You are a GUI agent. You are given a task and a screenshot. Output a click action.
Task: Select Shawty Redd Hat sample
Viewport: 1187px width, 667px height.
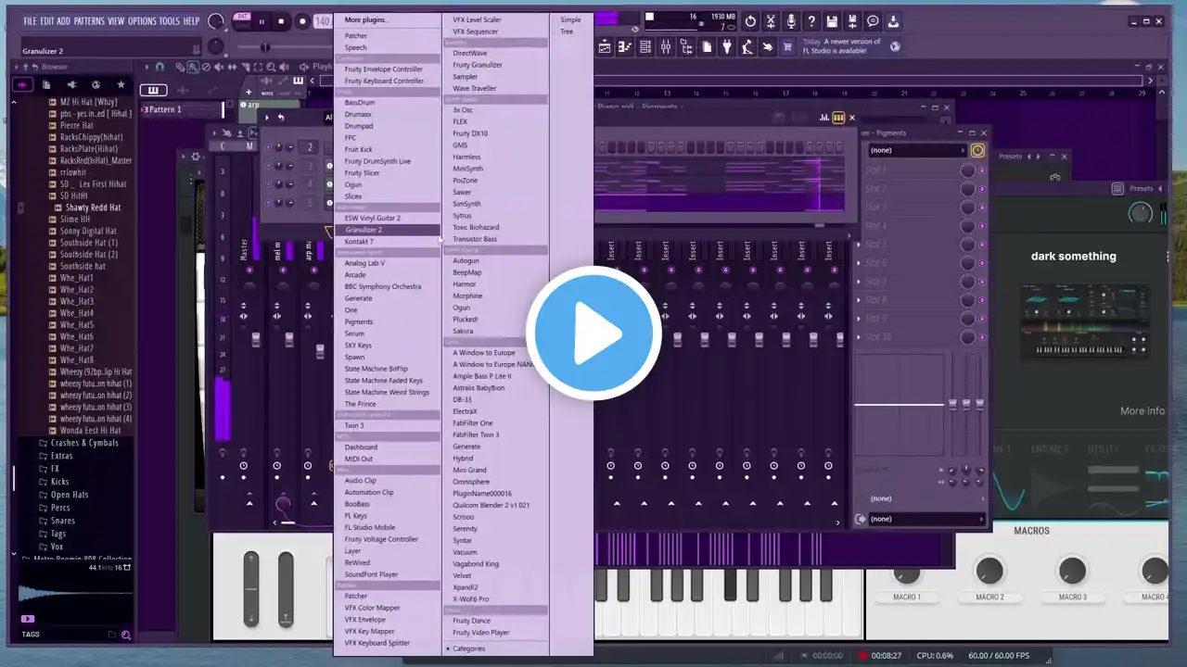pos(93,208)
